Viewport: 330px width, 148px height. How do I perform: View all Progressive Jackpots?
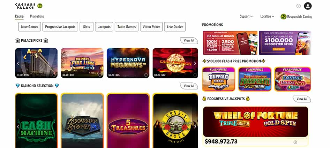(302, 99)
